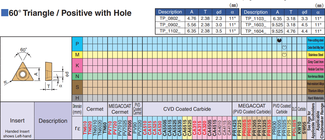Click the solid black circle in Free-cutting steel row
325x140 pixels.
click(279, 40)
